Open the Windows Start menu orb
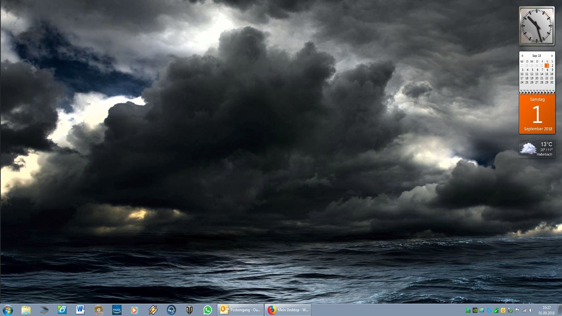This screenshot has width=562, height=316. 8,310
